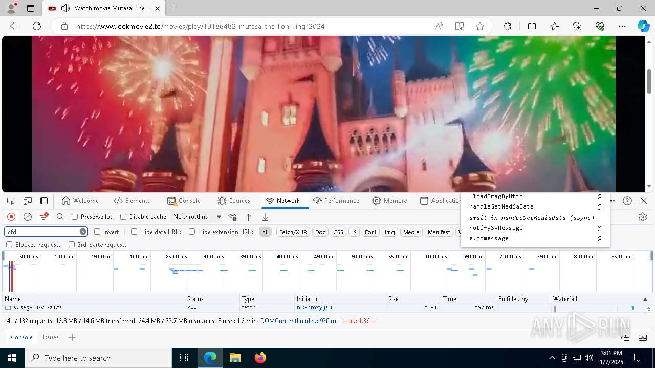
Task: Open the Extensions puzzle icon
Action: pyautogui.click(x=507, y=26)
